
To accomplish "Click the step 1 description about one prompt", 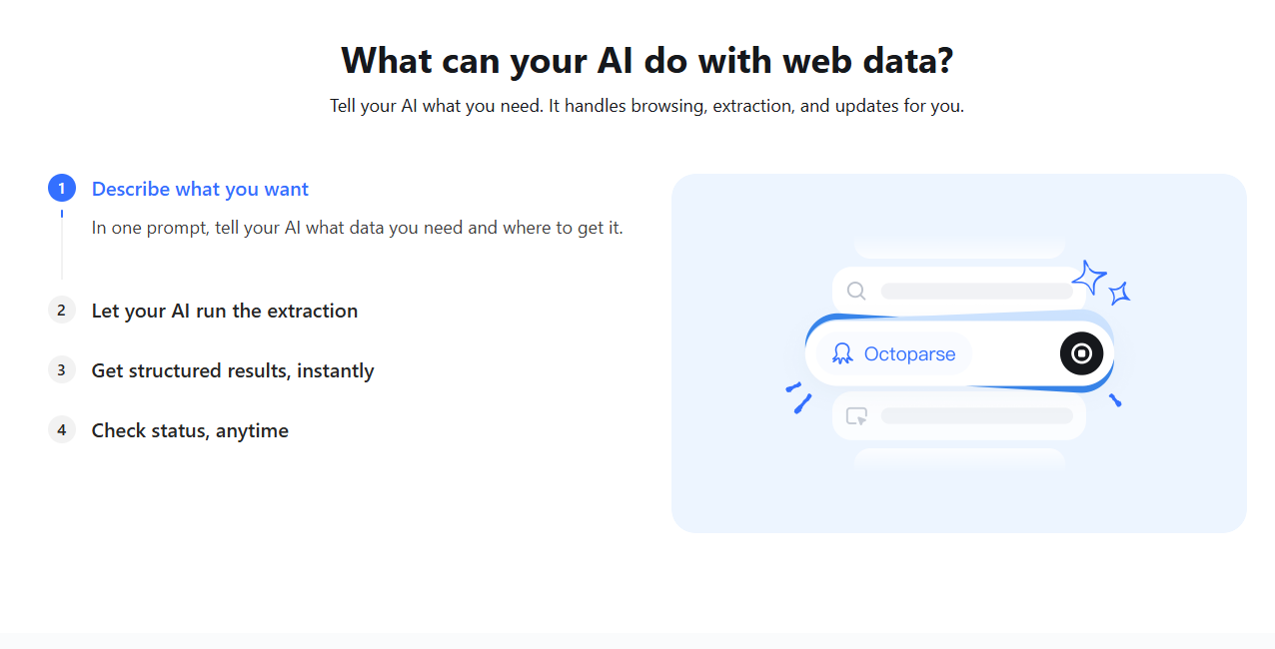I will tap(357, 228).
